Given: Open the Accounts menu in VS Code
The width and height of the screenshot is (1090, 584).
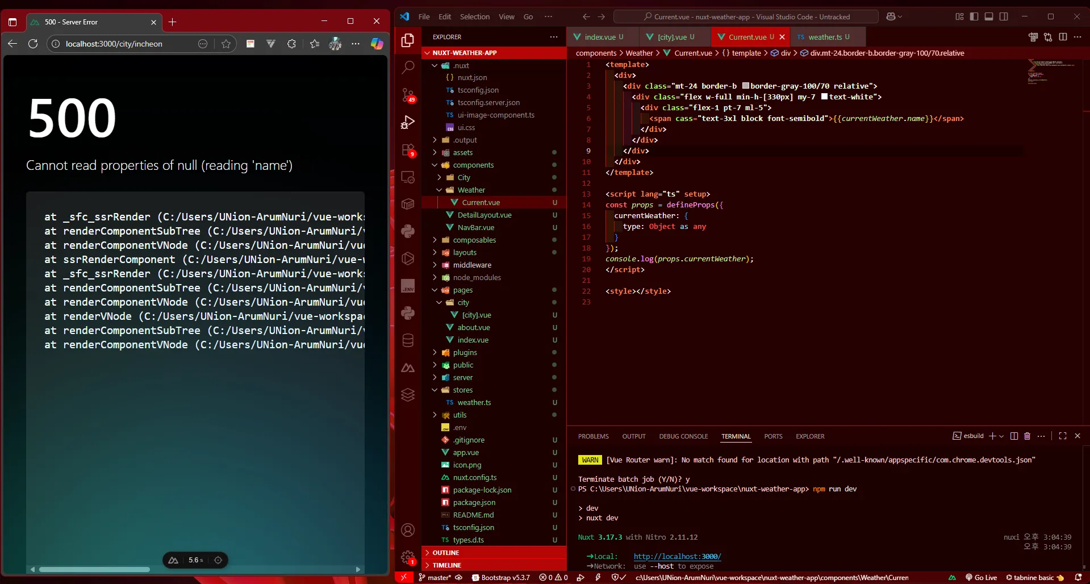Looking at the screenshot, I should [408, 530].
